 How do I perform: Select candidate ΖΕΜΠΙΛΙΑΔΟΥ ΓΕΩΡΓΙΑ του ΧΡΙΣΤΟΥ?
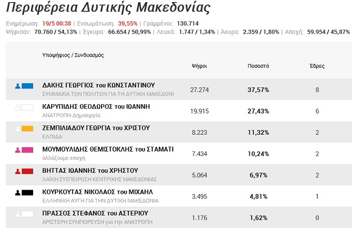click(96, 128)
